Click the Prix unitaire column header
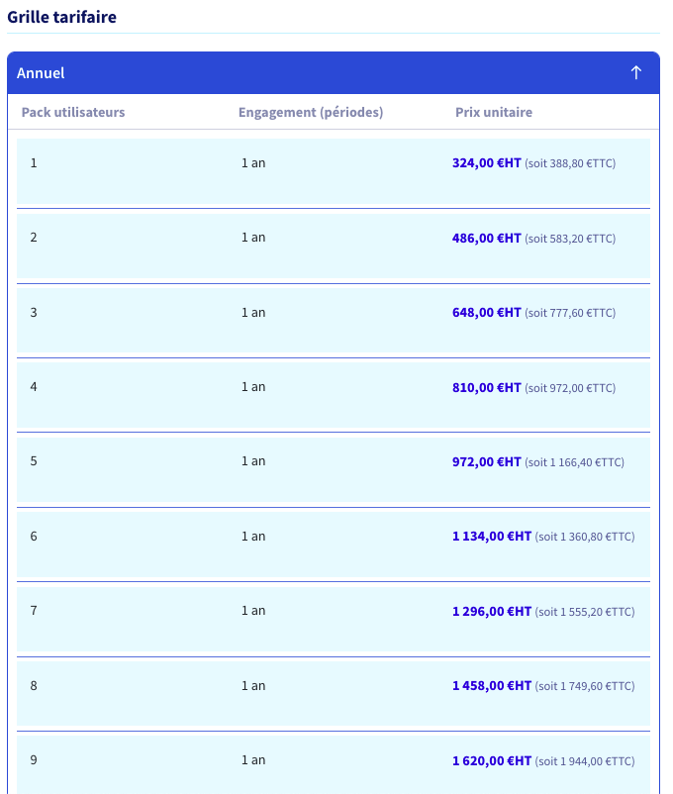Image resolution: width=673 pixels, height=794 pixels. (494, 112)
